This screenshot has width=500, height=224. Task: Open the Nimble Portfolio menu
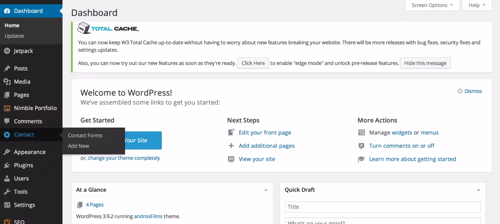pyautogui.click(x=31, y=108)
